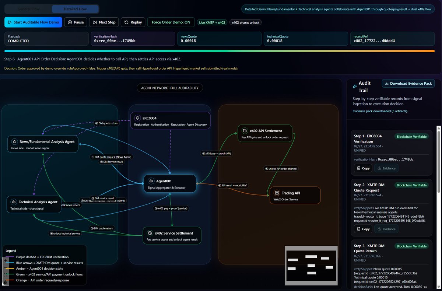Start the Auditable Flow Demo
The width and height of the screenshot is (442, 291).
pos(34,22)
